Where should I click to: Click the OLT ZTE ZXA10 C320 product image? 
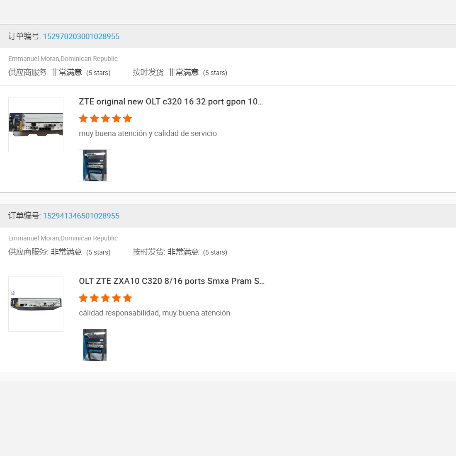(36, 304)
